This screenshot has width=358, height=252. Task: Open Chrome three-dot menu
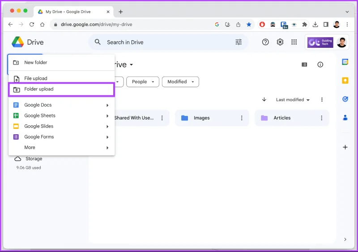point(347,25)
